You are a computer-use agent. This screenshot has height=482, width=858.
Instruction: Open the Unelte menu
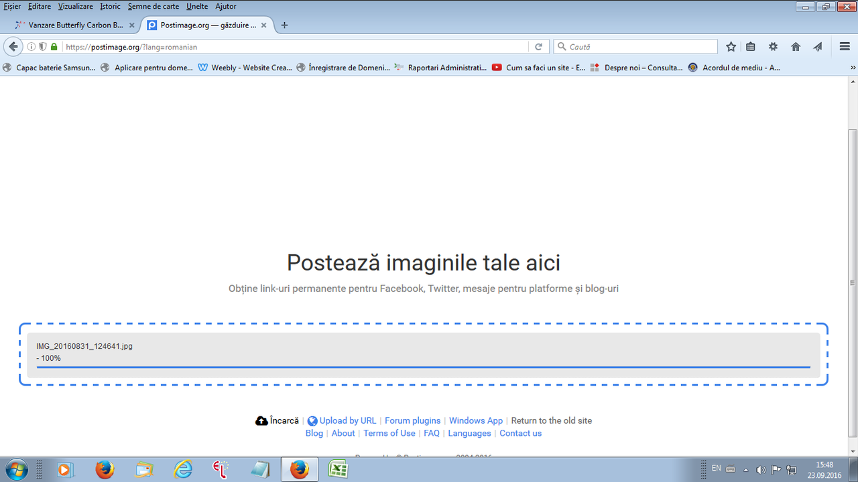pyautogui.click(x=197, y=6)
